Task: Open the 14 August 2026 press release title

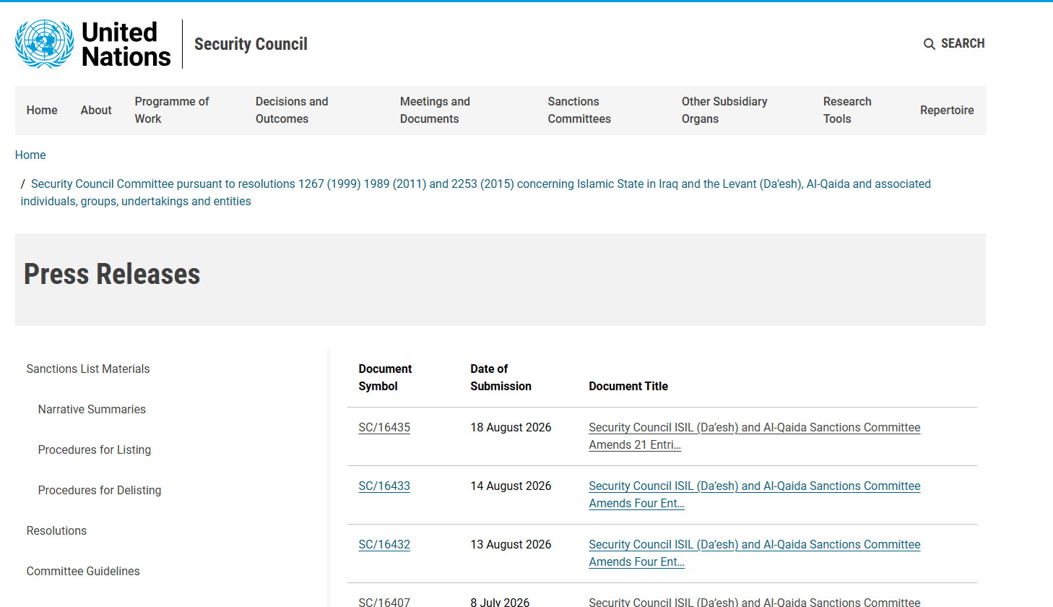Action: (x=755, y=495)
